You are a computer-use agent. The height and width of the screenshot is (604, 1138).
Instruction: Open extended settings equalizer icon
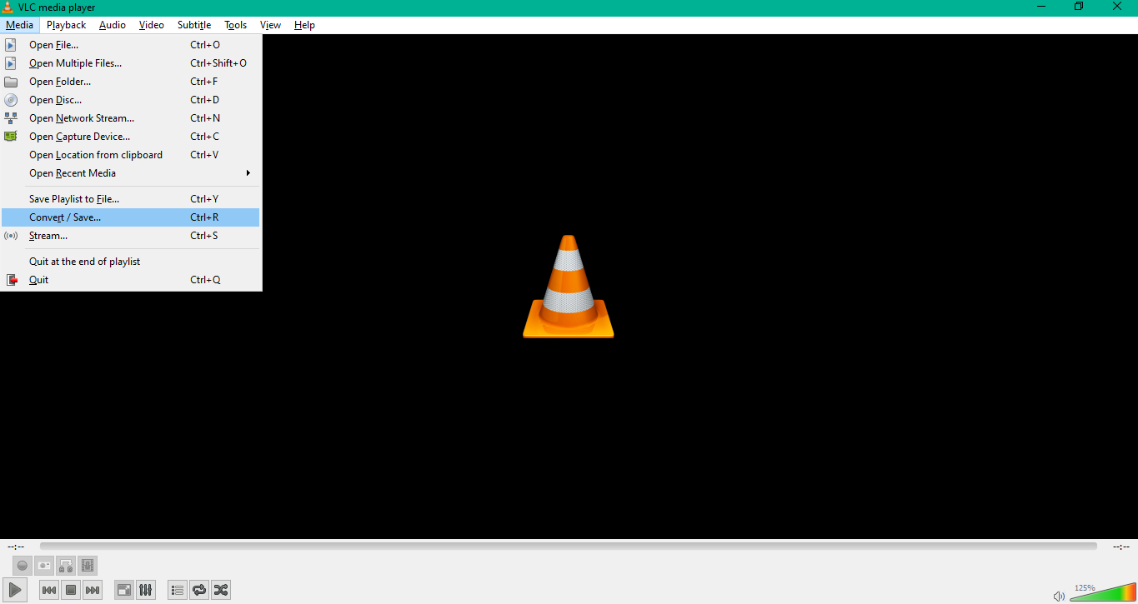click(x=146, y=590)
